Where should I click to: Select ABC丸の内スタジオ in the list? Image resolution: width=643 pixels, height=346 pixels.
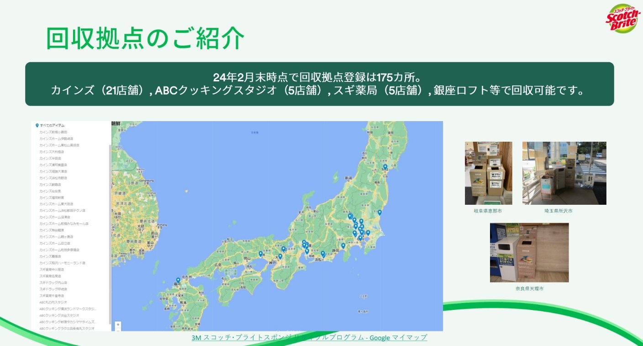53,302
